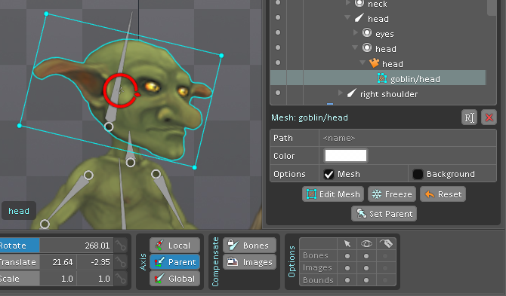This screenshot has width=506, height=296.
Task: Select the Global axis mode
Action: pos(174,279)
